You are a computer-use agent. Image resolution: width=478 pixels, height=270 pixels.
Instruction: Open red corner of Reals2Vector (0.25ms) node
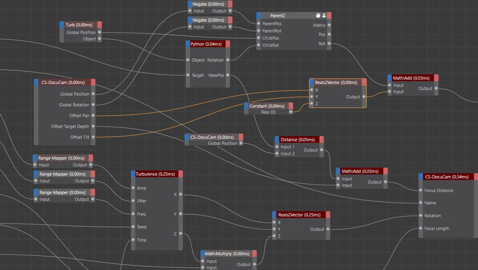[328, 215]
